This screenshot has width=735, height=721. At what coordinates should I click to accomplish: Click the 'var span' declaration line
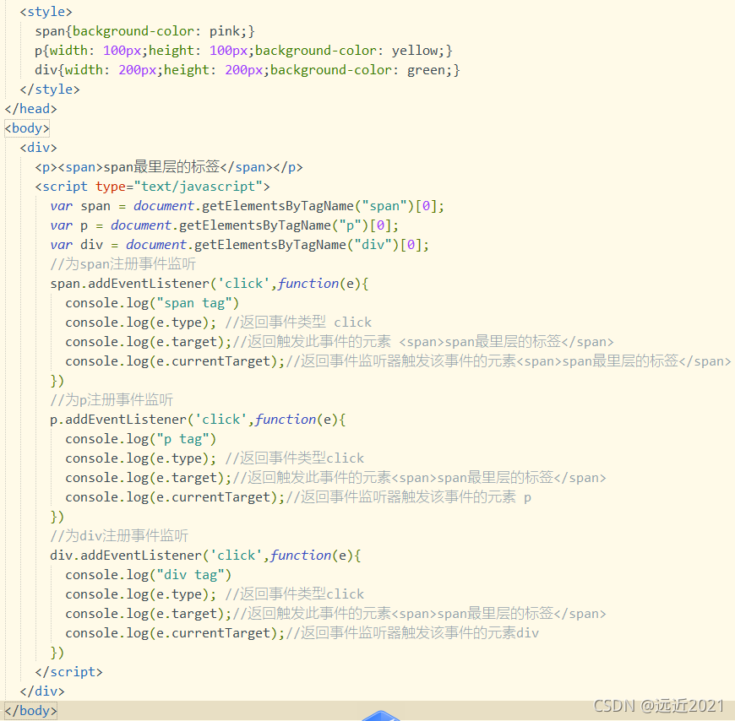pos(247,206)
